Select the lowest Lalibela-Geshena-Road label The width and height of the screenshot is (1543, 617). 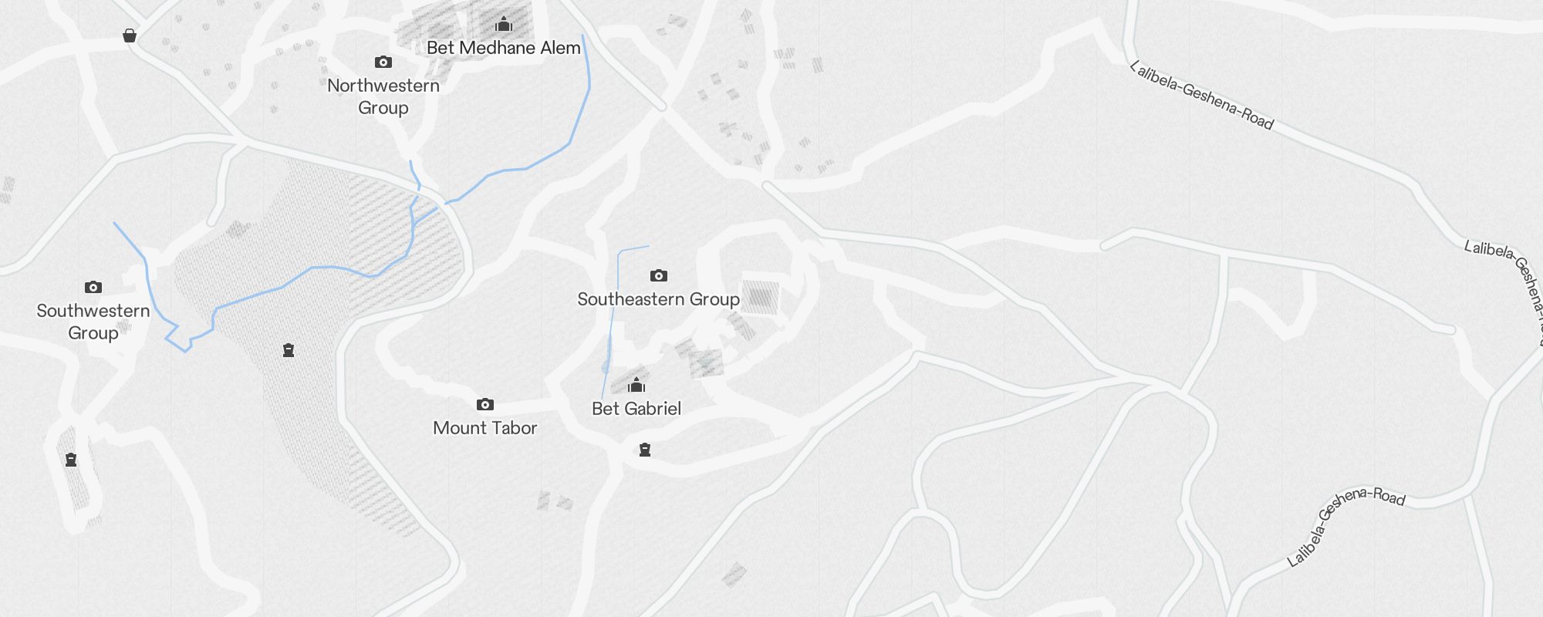(x=1346, y=526)
